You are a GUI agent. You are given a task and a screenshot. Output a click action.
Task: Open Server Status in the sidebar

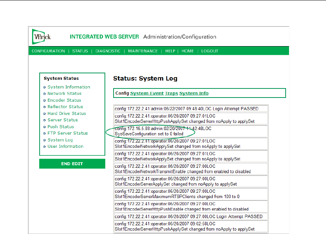pyautogui.click(x=63, y=120)
